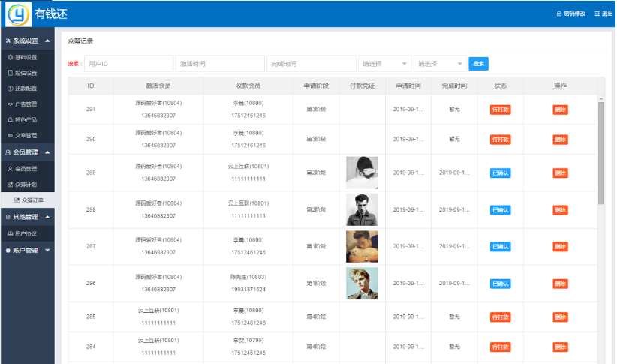Image resolution: width=617 pixels, height=364 pixels.
Task: Delete record 291 with 删除 button
Action: point(561,110)
